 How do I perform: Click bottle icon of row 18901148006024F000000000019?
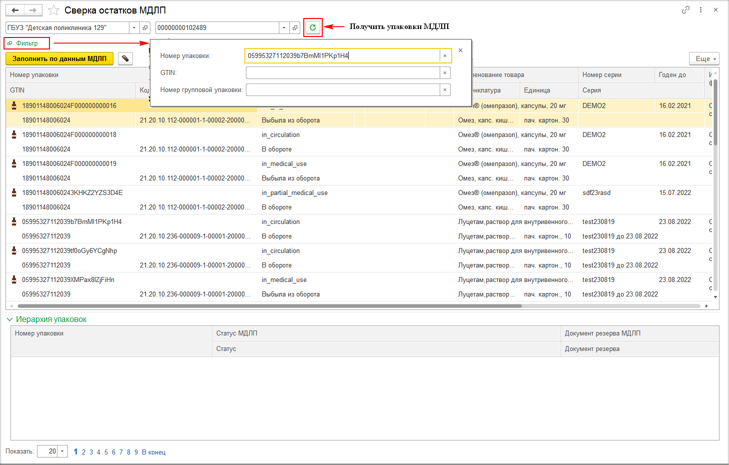coord(14,163)
